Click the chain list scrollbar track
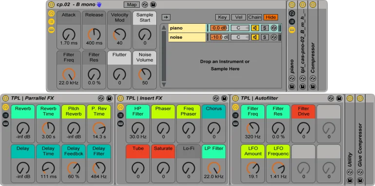This screenshot has height=186, width=375. (x=164, y=56)
